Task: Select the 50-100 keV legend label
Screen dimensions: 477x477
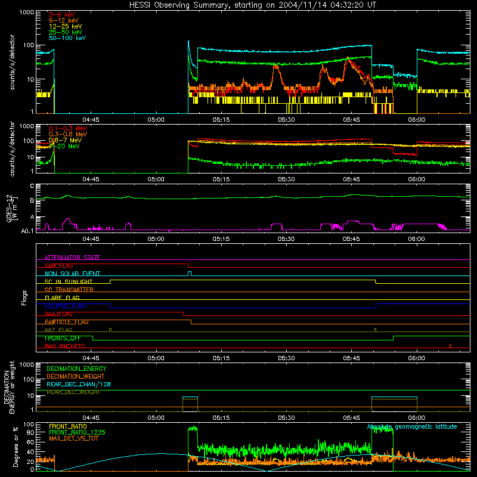Action: coord(67,38)
